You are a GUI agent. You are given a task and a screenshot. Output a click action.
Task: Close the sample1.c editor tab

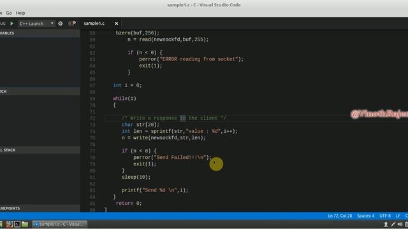(116, 24)
